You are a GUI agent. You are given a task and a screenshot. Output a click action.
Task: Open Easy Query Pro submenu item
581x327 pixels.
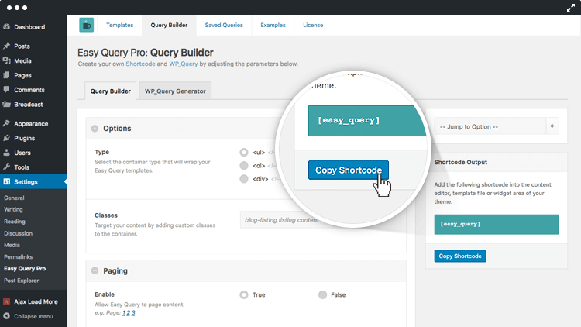click(x=25, y=268)
